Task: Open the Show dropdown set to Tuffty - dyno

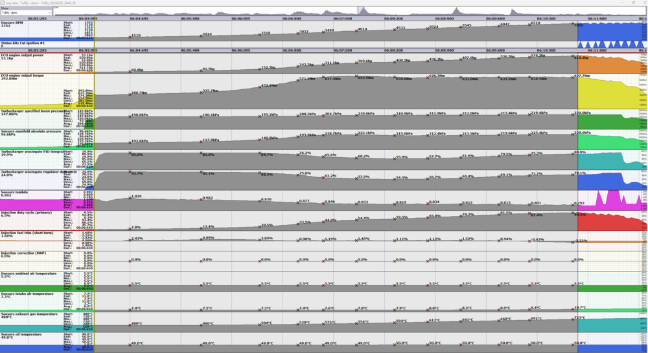Action: point(26,12)
